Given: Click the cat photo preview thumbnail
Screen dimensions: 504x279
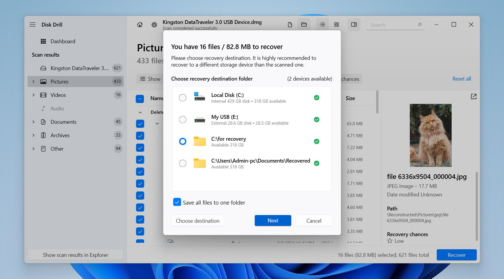Looking at the screenshot, I should click(x=431, y=135).
